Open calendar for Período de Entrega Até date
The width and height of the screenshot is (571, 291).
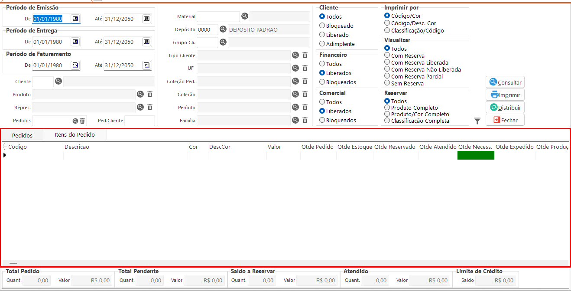click(x=146, y=42)
